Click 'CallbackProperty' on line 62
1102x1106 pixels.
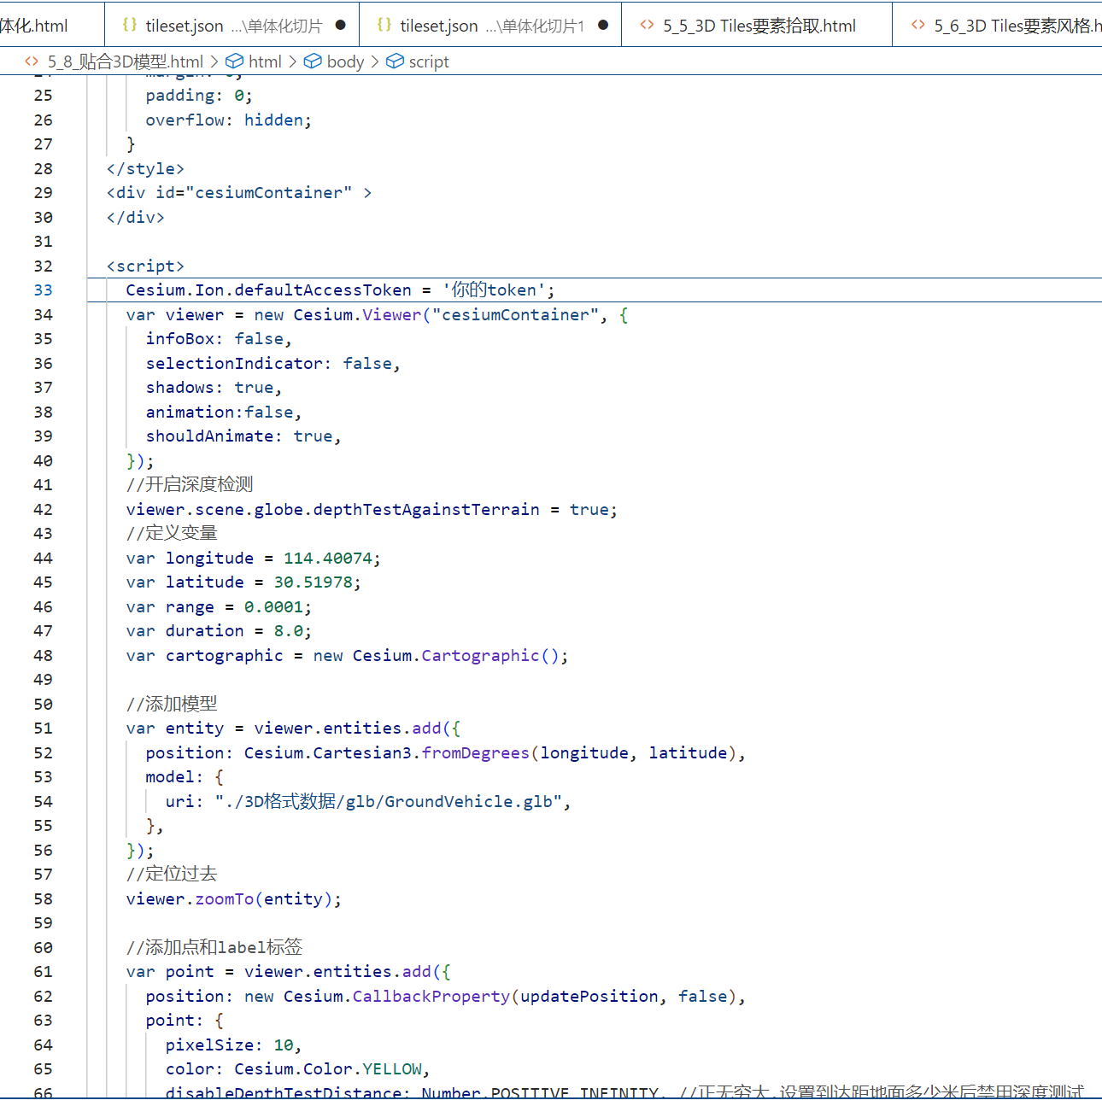(x=431, y=997)
